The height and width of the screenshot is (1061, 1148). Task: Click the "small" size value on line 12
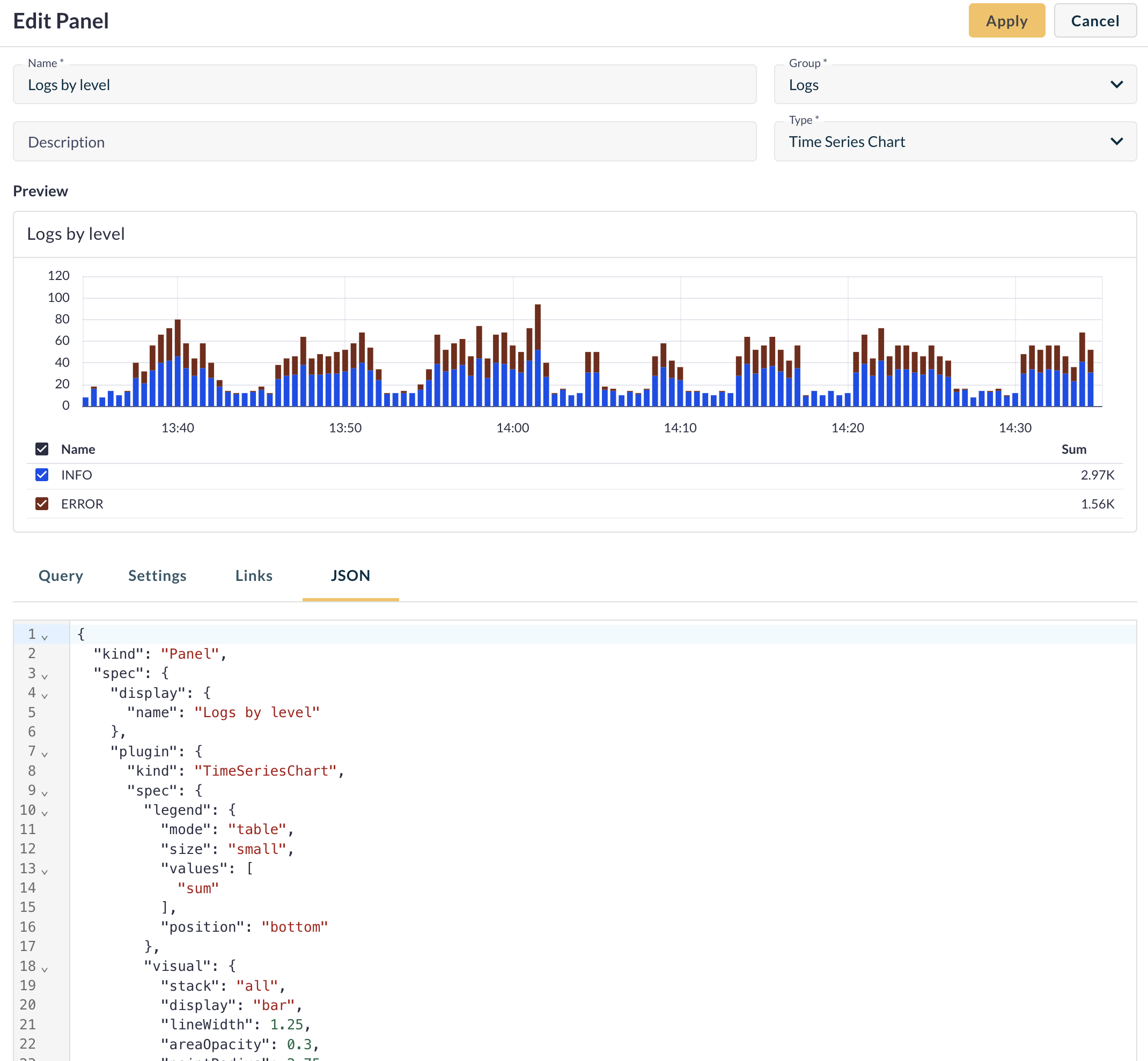257,849
